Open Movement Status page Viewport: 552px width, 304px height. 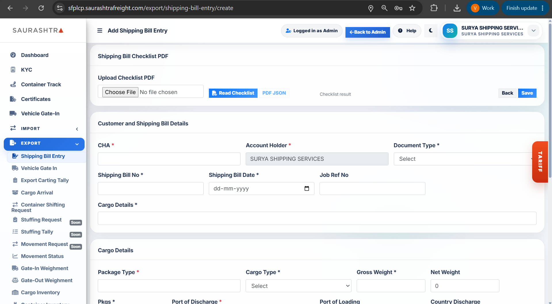click(42, 256)
